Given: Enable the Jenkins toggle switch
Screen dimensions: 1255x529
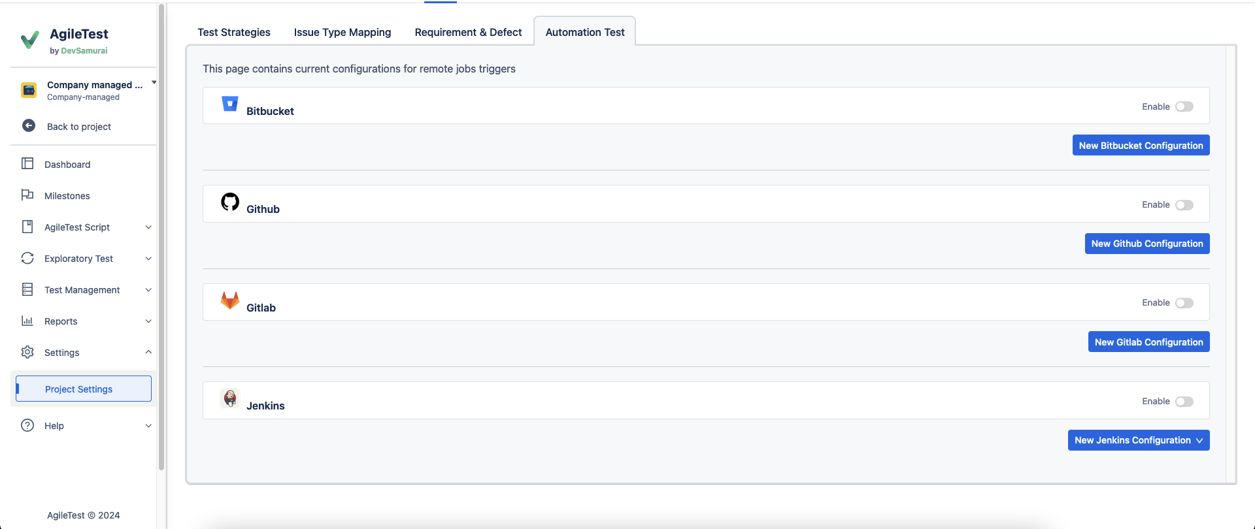Looking at the screenshot, I should click(x=1184, y=402).
